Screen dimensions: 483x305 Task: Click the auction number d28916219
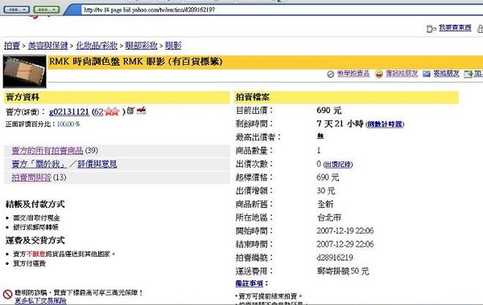point(335,258)
